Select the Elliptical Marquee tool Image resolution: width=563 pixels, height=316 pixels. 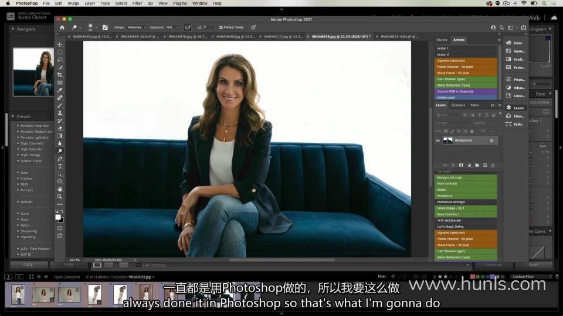coord(60,52)
